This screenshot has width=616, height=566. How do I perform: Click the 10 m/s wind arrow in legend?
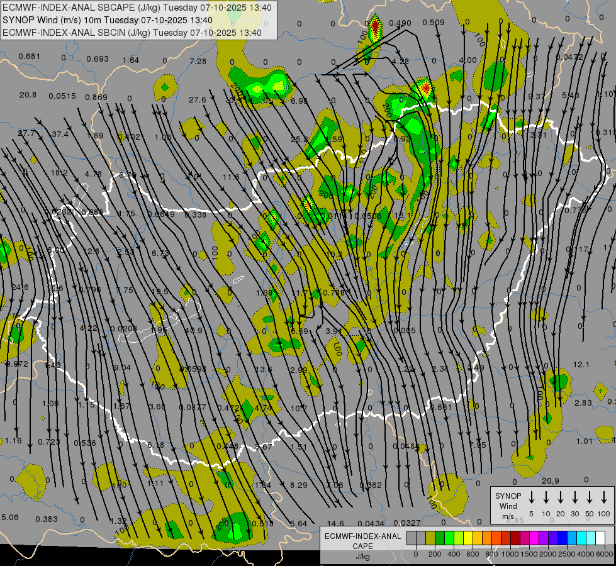[x=546, y=497]
